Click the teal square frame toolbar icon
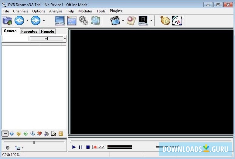 tap(95, 21)
